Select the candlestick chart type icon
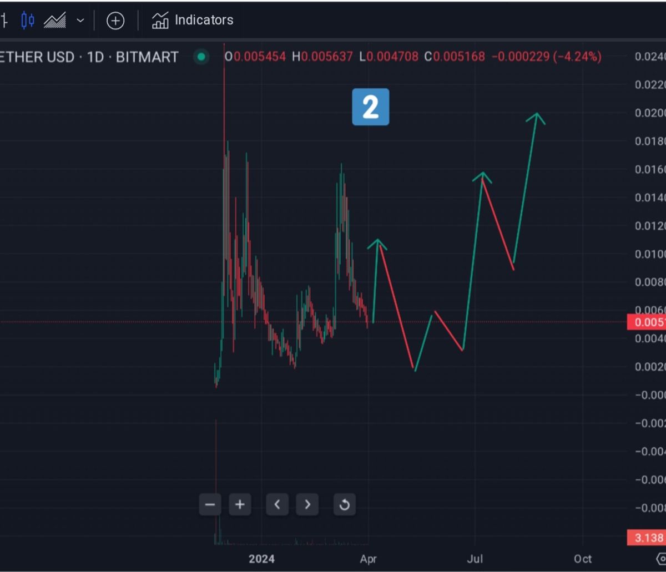Viewport: 666px width, 572px height. (x=28, y=21)
